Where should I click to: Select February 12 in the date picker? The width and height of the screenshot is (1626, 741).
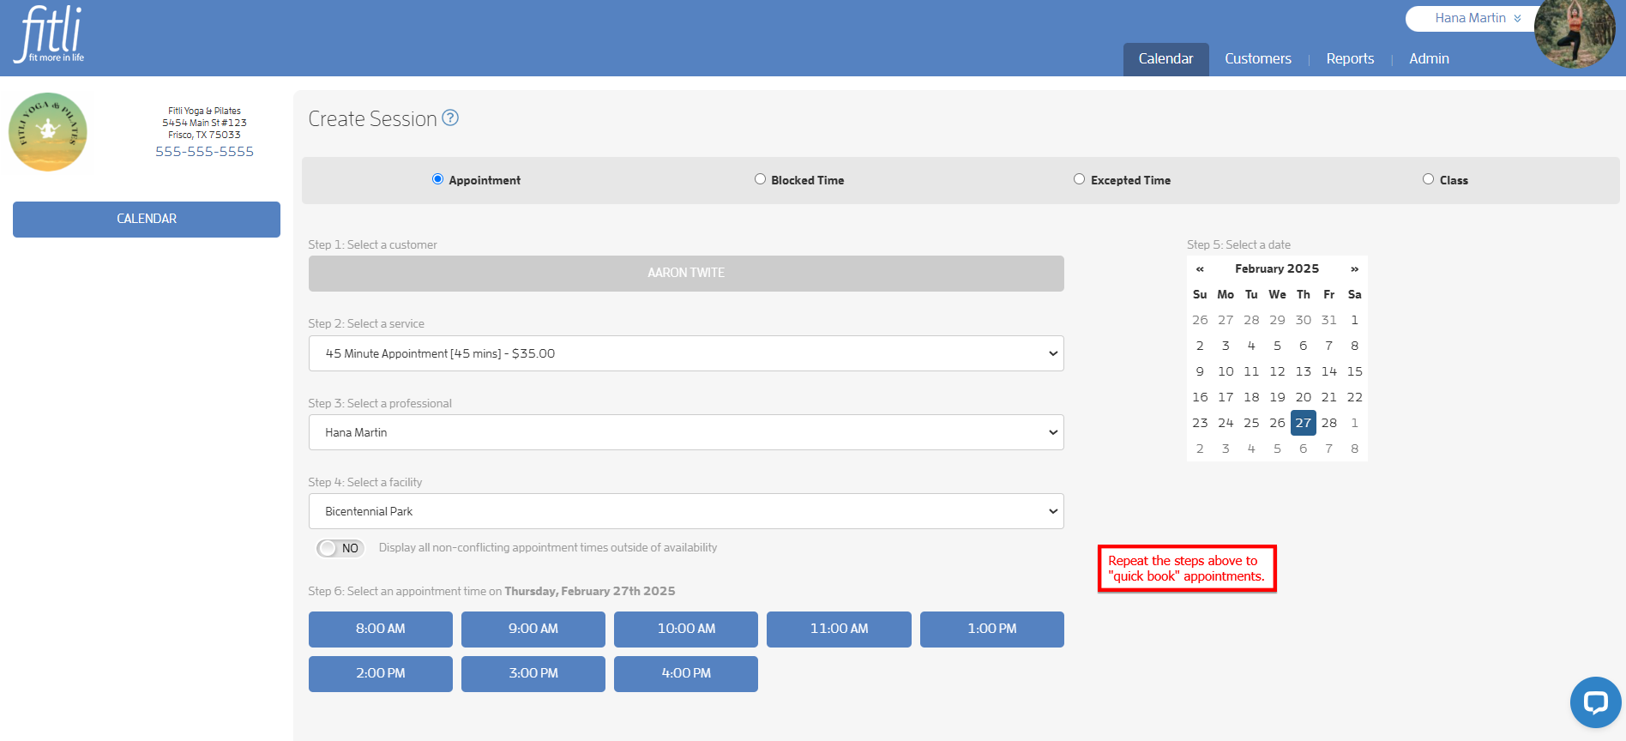tap(1277, 371)
